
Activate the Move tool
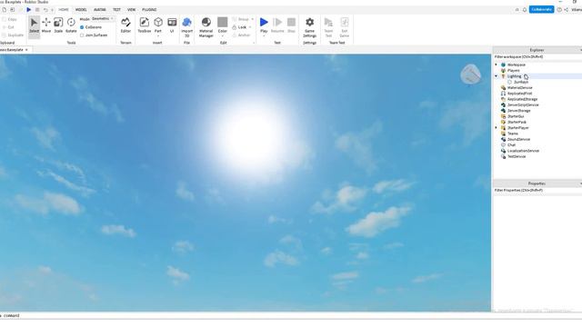click(46, 25)
